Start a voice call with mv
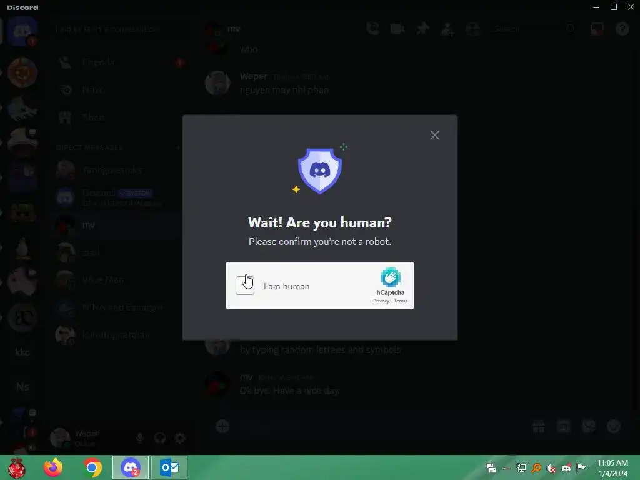This screenshot has height=480, width=640. [x=372, y=29]
